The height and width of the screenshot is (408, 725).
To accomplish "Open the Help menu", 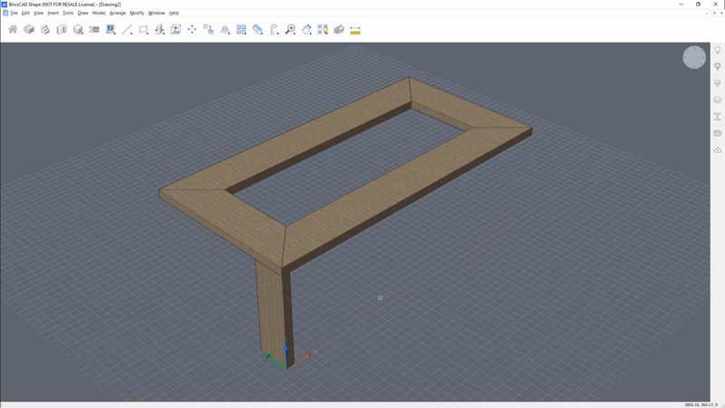I will 174,13.
